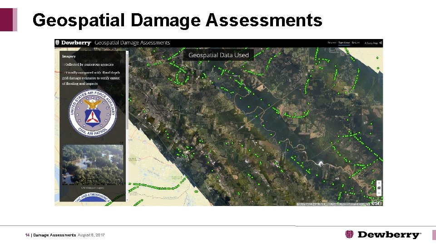The width and height of the screenshot is (436, 245).
Task: Open the Process tab
Action: pos(332,43)
